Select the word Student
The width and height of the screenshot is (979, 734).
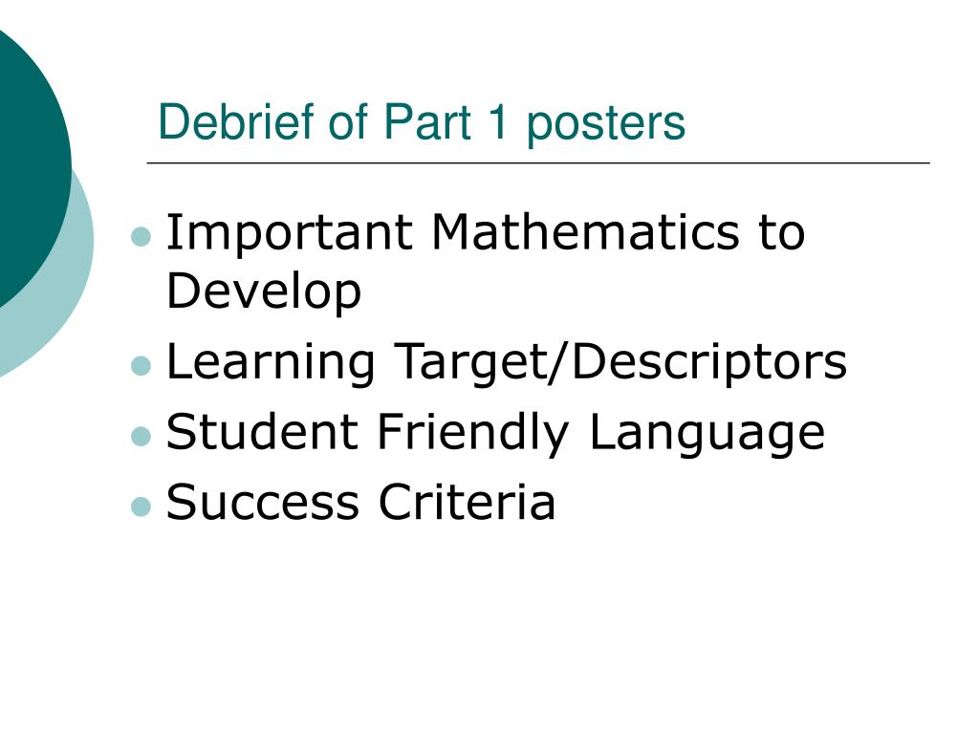pyautogui.click(x=262, y=432)
